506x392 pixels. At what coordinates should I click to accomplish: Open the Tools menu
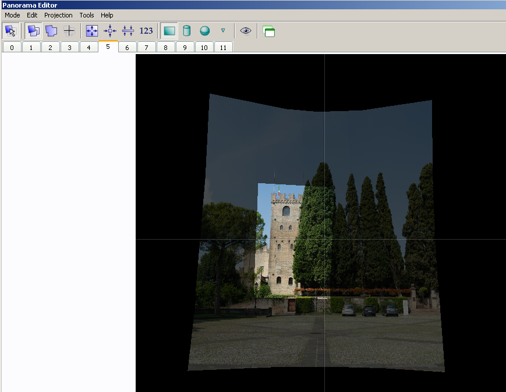coord(87,15)
